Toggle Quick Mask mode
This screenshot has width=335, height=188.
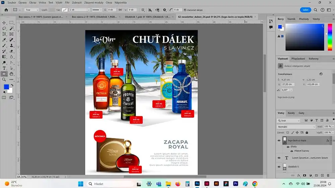(4, 98)
